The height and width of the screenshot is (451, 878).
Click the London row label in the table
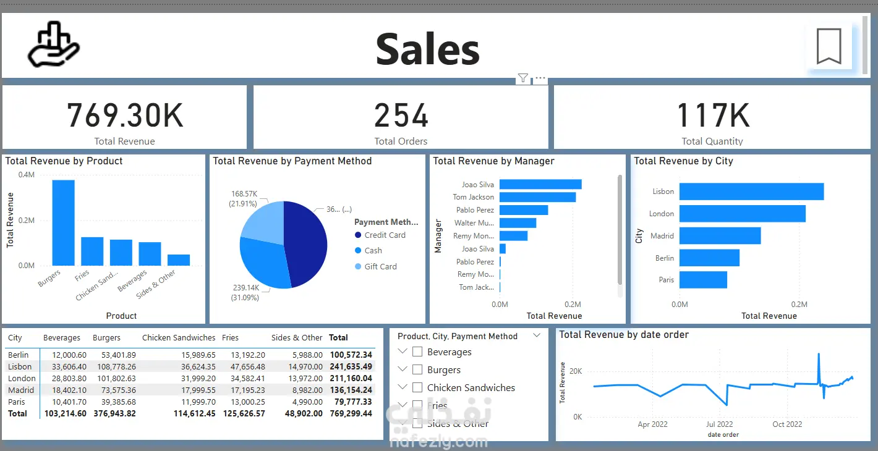(22, 378)
